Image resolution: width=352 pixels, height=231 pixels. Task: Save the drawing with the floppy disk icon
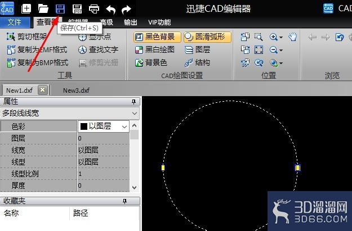tap(60, 9)
